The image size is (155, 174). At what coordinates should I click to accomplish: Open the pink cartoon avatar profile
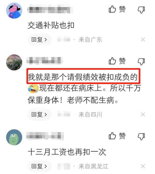click(14, 11)
